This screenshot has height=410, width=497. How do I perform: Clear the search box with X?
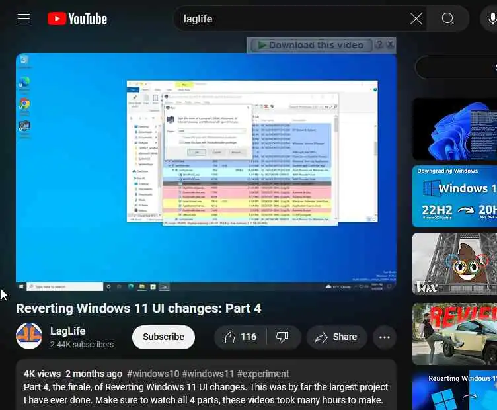point(416,19)
